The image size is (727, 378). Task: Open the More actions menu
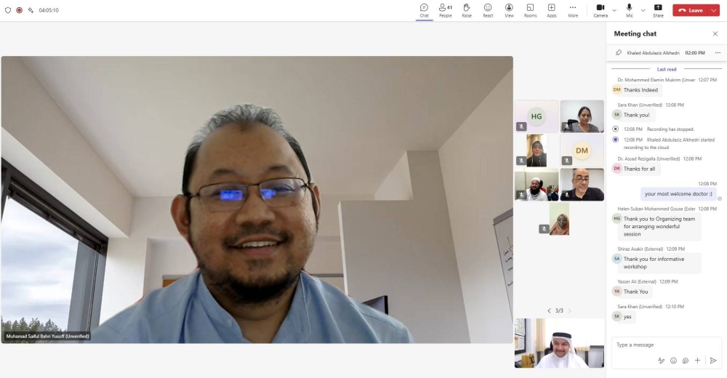tap(573, 10)
